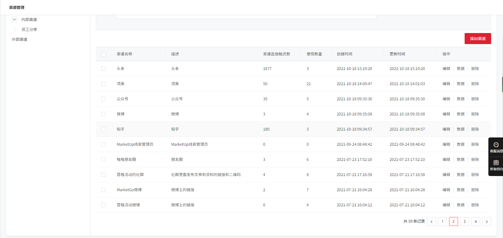Delete the 微博 channel

pyautogui.click(x=475, y=114)
